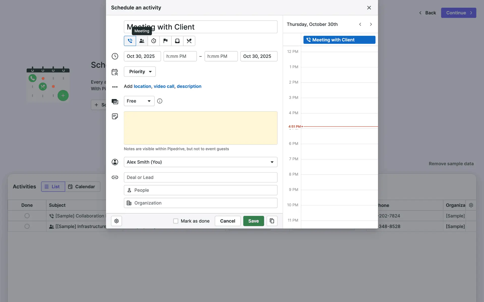Click the duplicate activity copy icon
This screenshot has width=484, height=302.
click(x=272, y=221)
